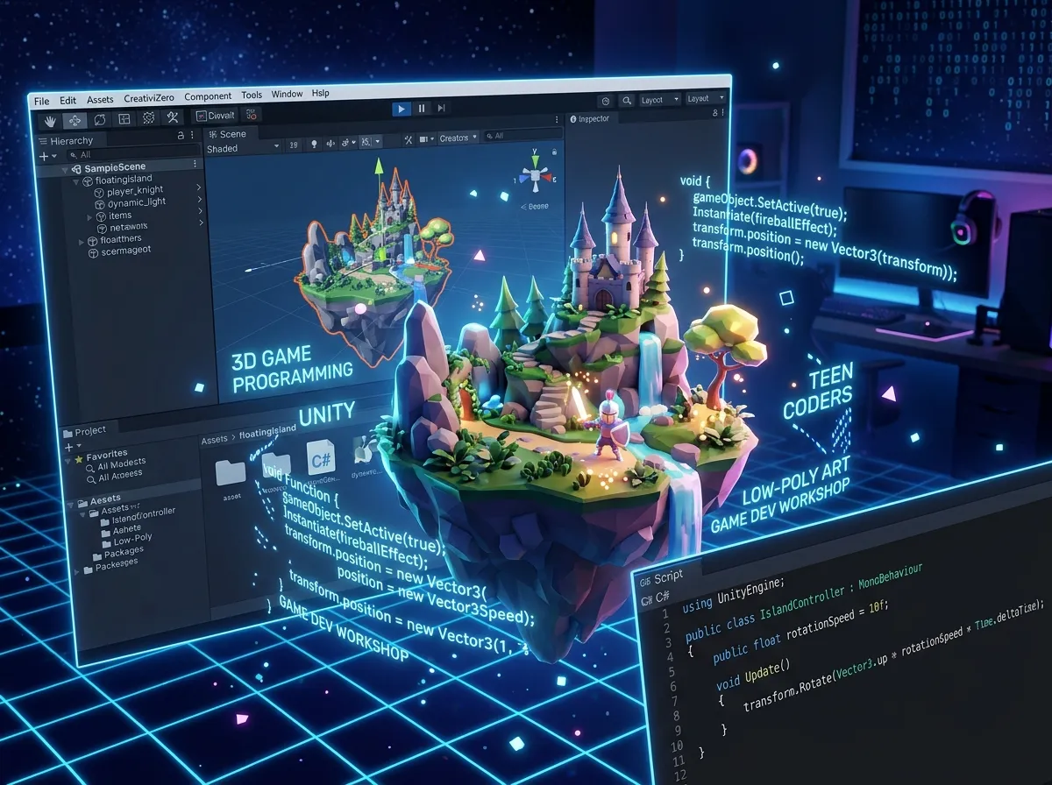Viewport: 1052px width, 785px height.
Task: Click the Diavait toolbar button
Action: [216, 115]
